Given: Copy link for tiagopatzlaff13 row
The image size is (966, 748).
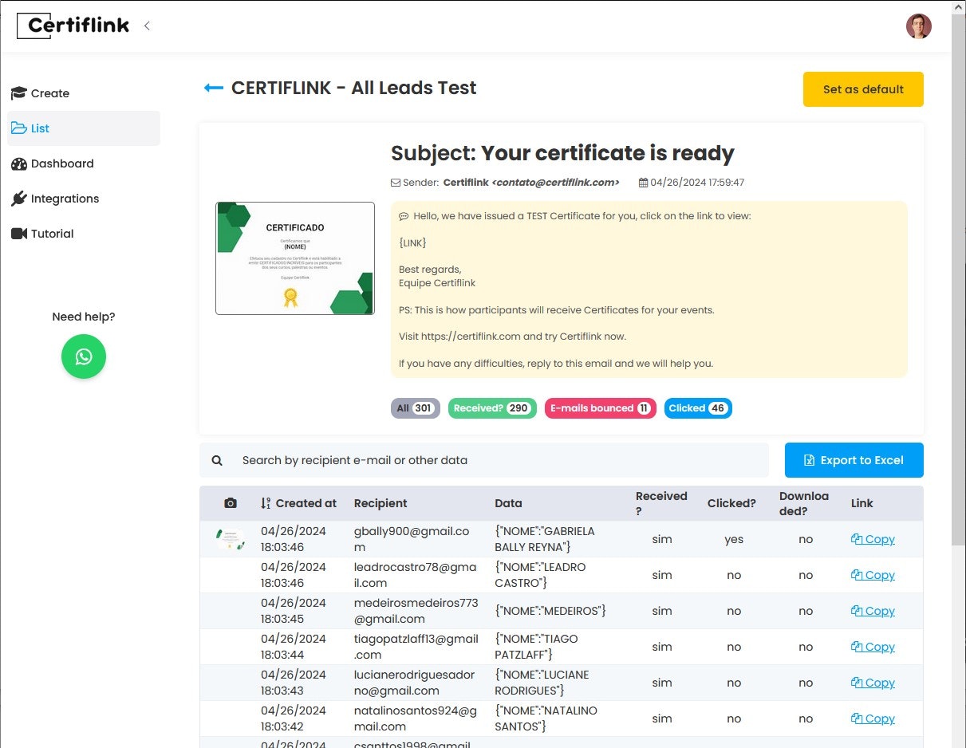Looking at the screenshot, I should pyautogui.click(x=873, y=647).
